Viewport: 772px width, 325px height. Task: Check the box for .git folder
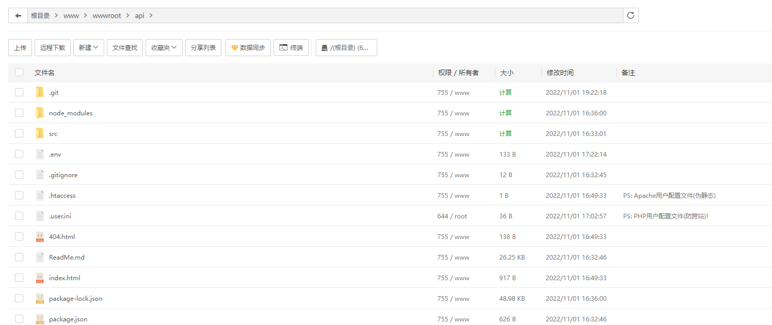(19, 92)
